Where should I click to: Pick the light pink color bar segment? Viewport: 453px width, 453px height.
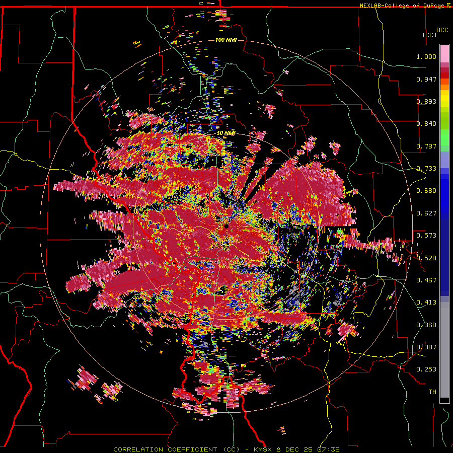coord(444,53)
